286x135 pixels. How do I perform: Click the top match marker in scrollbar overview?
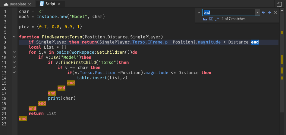point(282,32)
